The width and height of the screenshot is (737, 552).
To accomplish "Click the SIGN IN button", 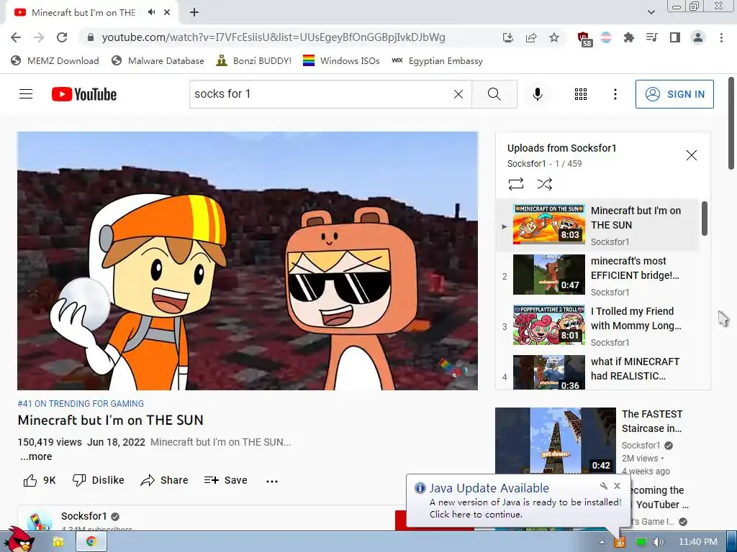I will coord(674,94).
